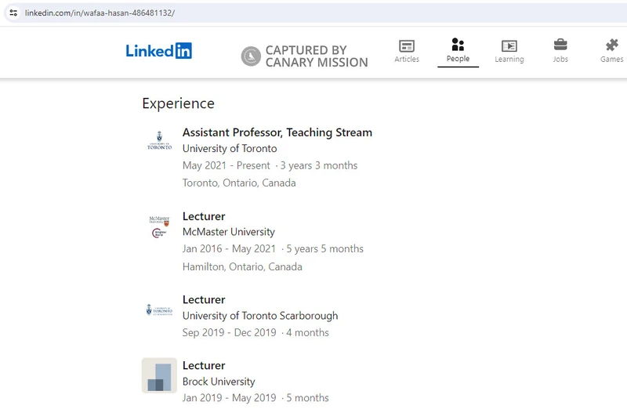The width and height of the screenshot is (627, 420).
Task: Click the Lecturer title above University of Toronto Scarborough
Action: (204, 299)
